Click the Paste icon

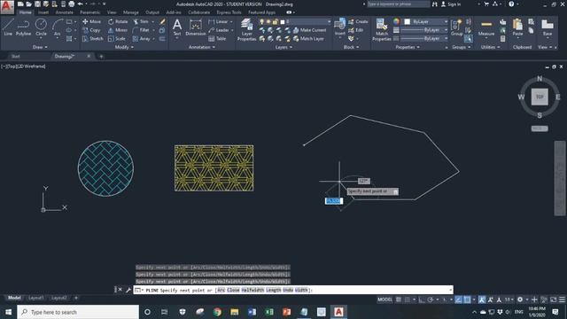point(517,27)
